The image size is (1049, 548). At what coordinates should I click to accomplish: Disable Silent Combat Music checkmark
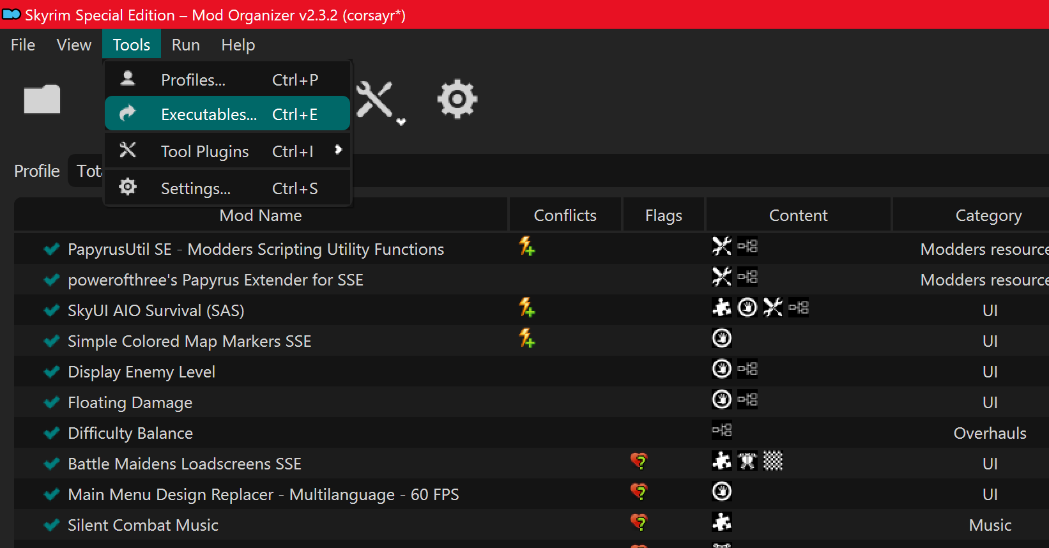51,525
